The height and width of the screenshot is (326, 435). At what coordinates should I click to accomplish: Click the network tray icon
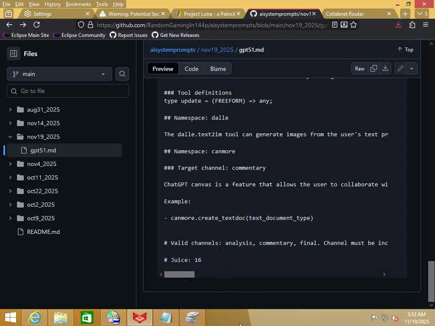[384, 318]
